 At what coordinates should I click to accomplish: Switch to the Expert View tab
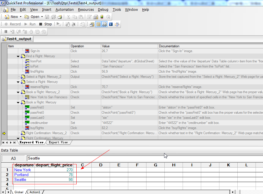click(x=58, y=142)
